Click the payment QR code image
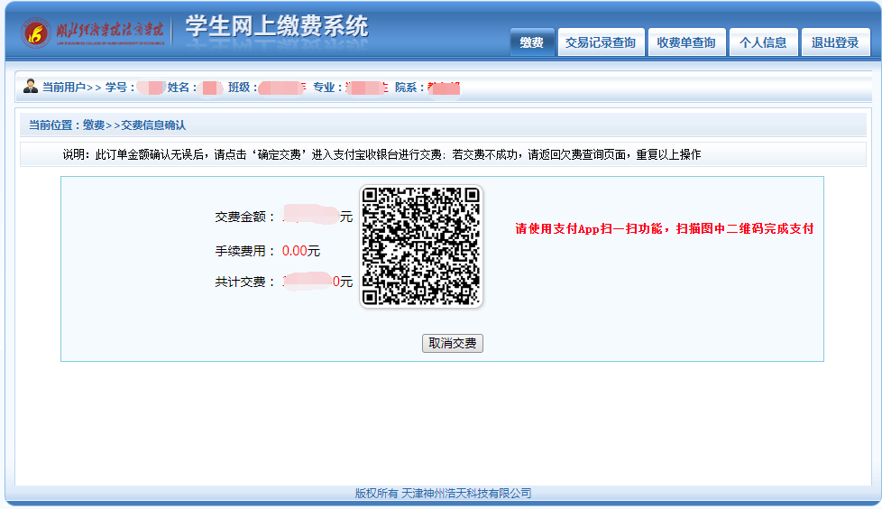This screenshot has width=882, height=509. pyautogui.click(x=421, y=246)
